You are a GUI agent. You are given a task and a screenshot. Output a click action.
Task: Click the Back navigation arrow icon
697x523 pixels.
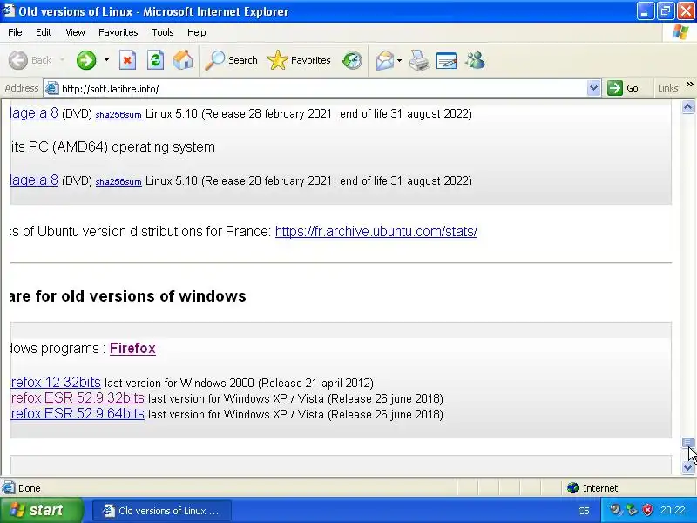[18, 60]
